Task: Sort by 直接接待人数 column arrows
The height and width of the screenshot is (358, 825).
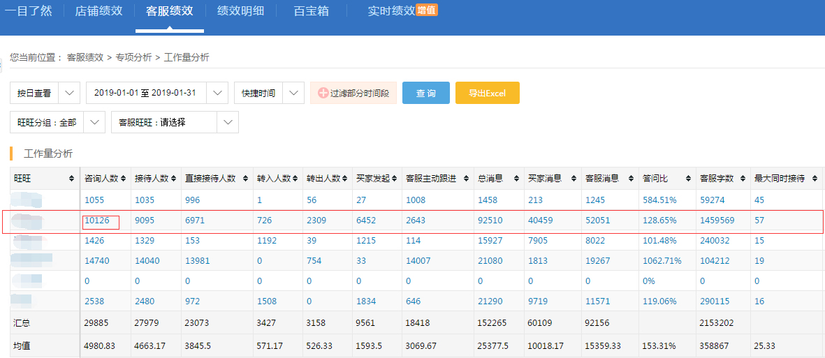Action: pos(244,179)
